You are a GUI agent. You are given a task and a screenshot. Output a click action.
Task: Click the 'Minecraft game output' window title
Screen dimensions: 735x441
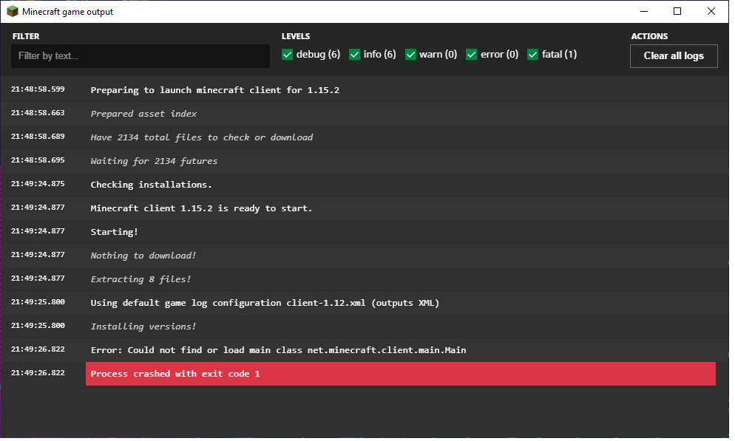[67, 12]
